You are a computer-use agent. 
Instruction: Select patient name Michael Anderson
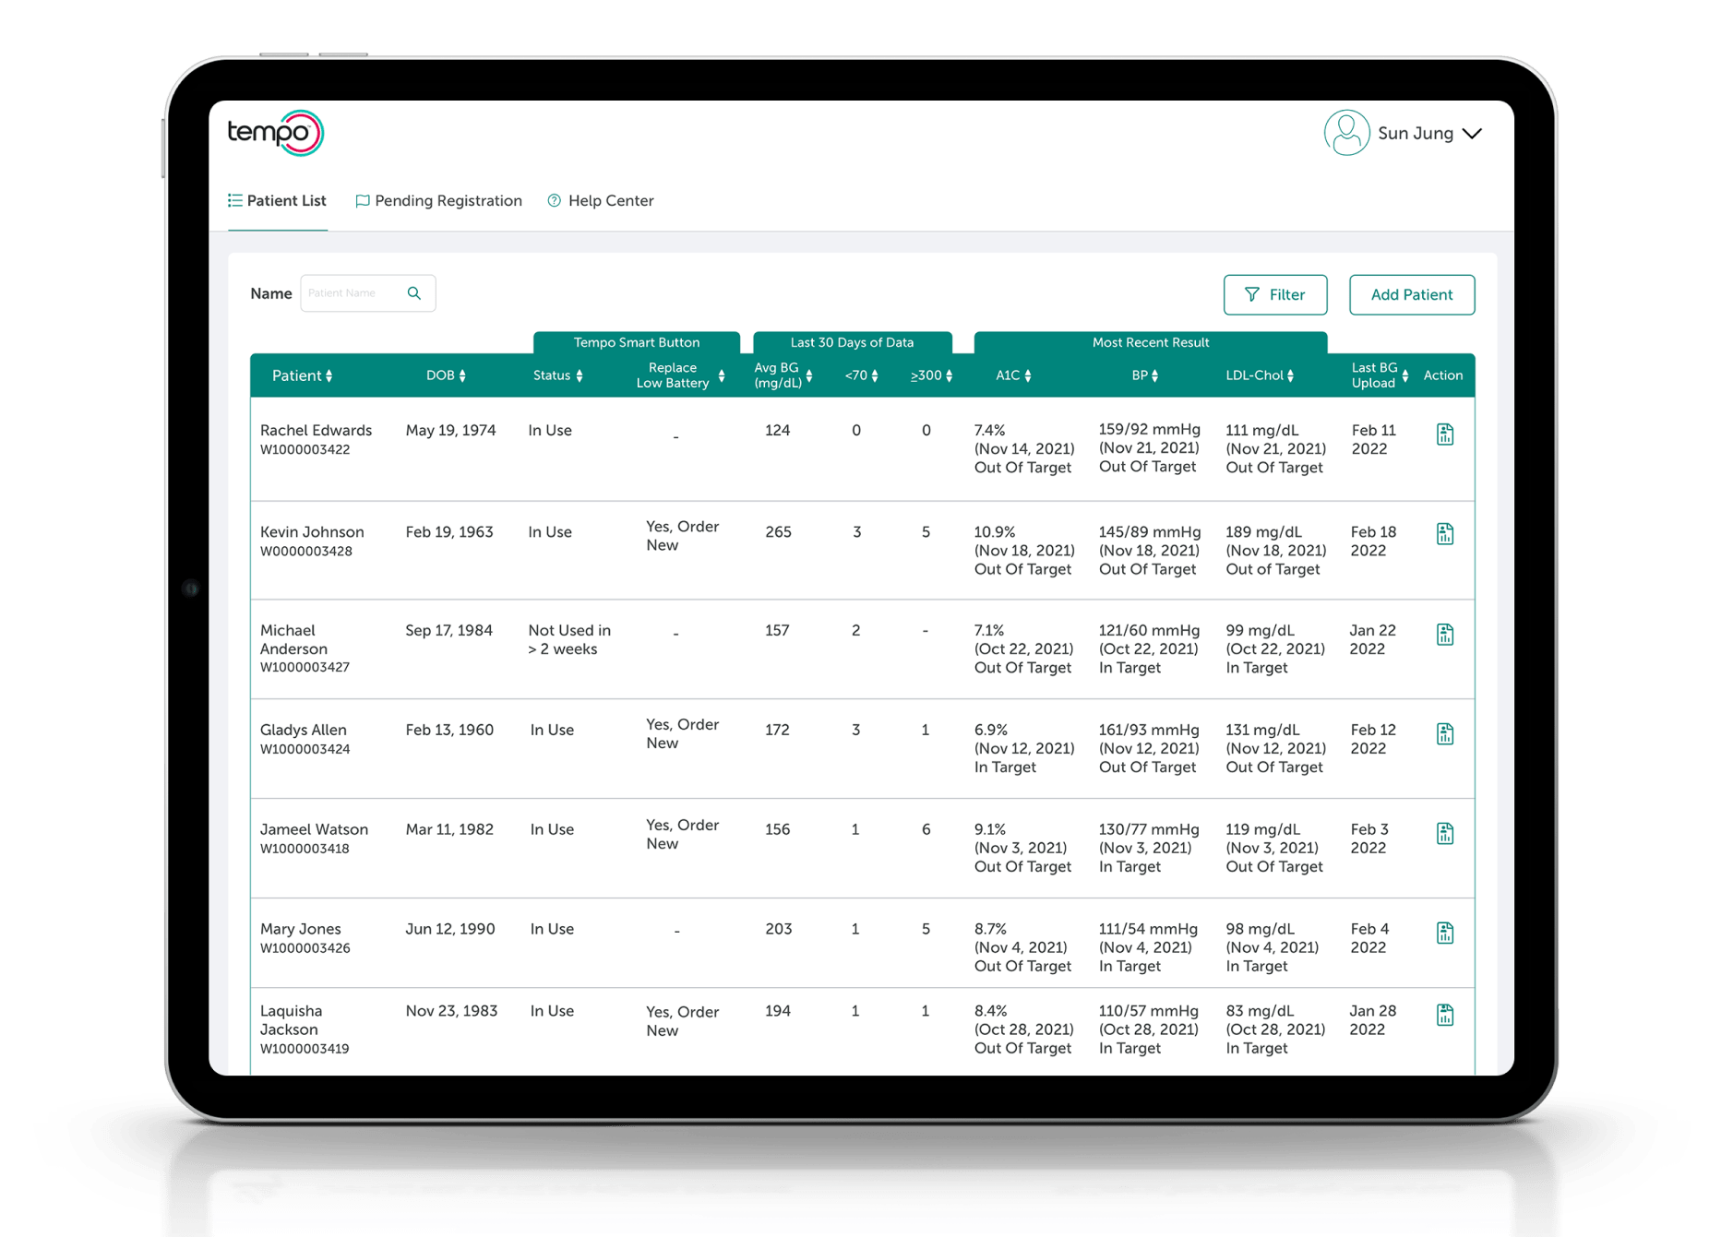pos(293,639)
